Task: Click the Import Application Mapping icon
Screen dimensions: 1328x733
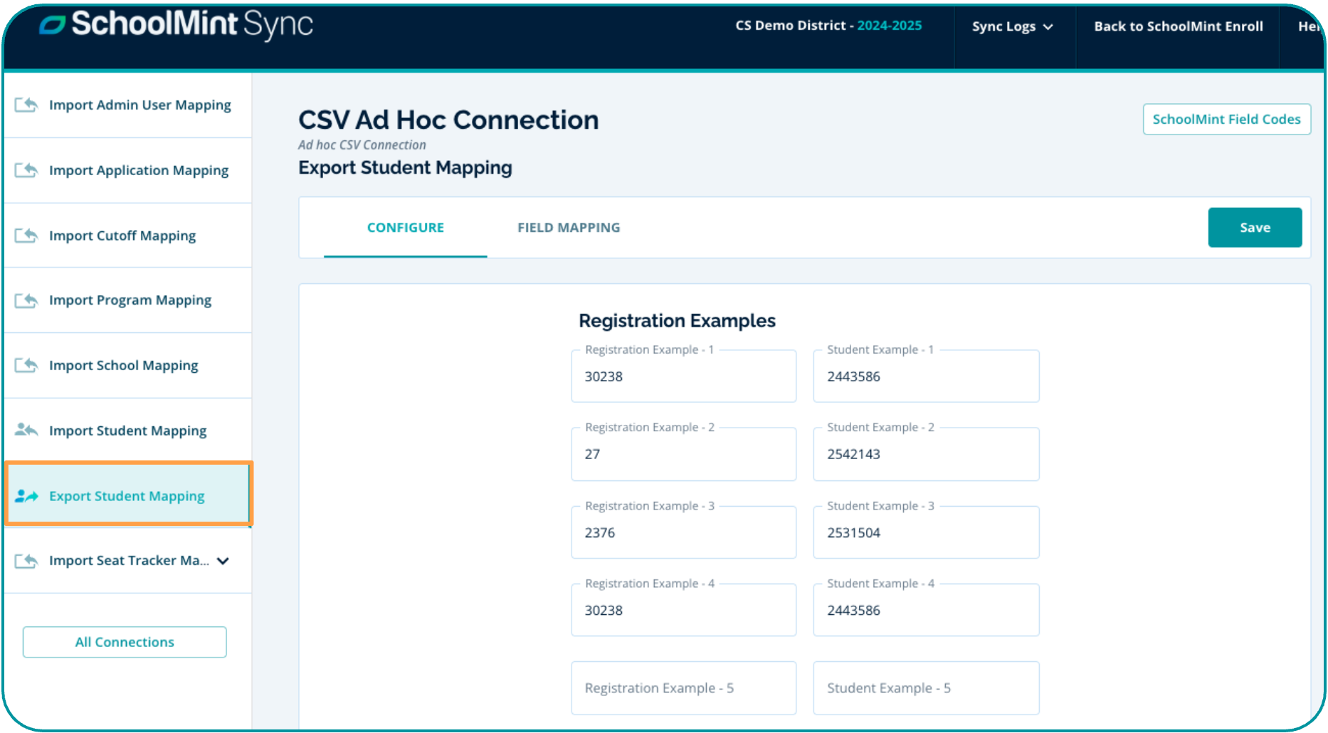Action: point(26,170)
